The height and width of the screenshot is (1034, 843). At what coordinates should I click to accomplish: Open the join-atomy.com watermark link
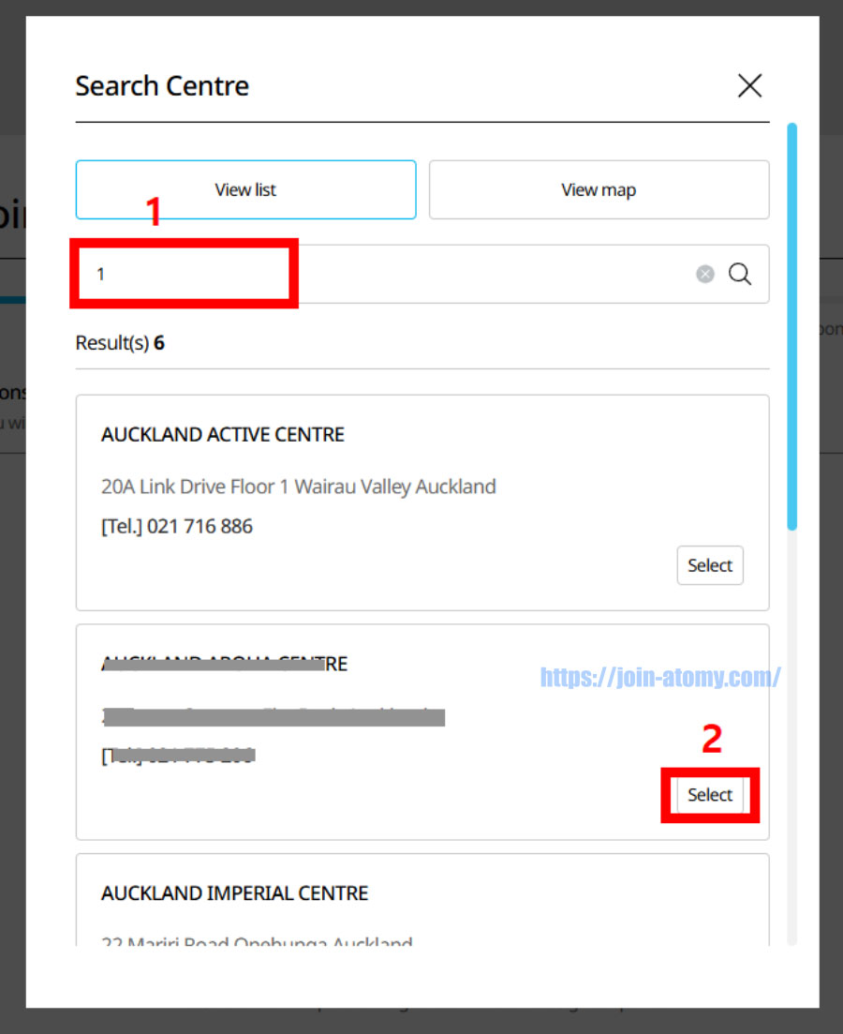point(659,677)
